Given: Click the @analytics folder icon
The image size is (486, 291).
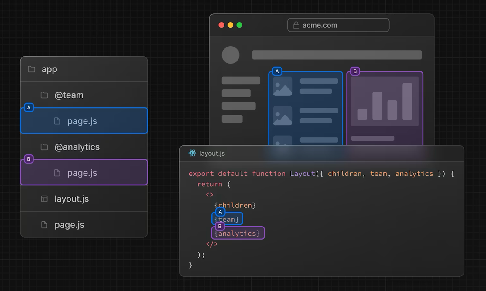Looking at the screenshot, I should (44, 147).
